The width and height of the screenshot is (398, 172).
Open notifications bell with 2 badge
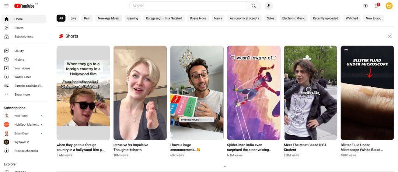pyautogui.click(x=377, y=6)
